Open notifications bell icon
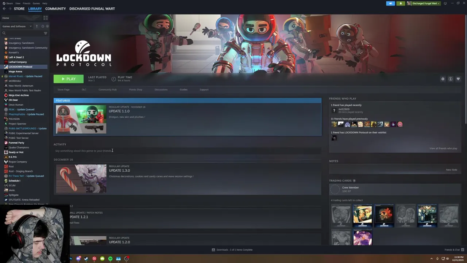This screenshot has height=263, width=467. click(401, 3)
